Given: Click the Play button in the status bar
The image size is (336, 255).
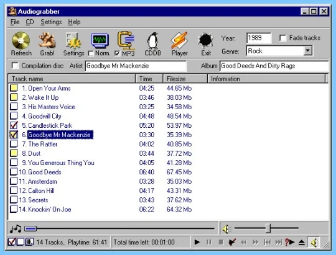Looking at the screenshot, I should pos(197,242).
